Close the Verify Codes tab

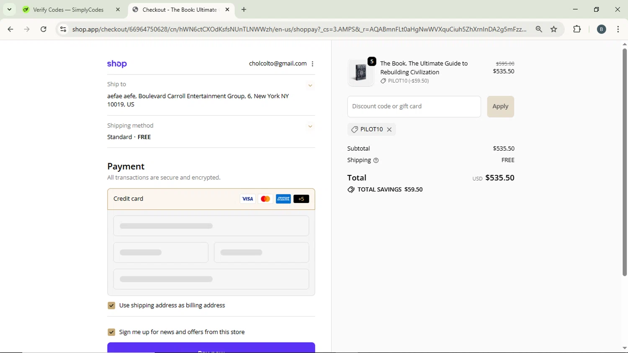pos(118,10)
